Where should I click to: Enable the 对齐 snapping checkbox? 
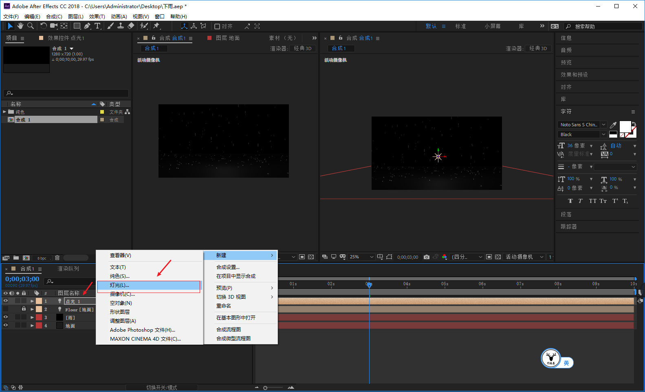click(217, 26)
